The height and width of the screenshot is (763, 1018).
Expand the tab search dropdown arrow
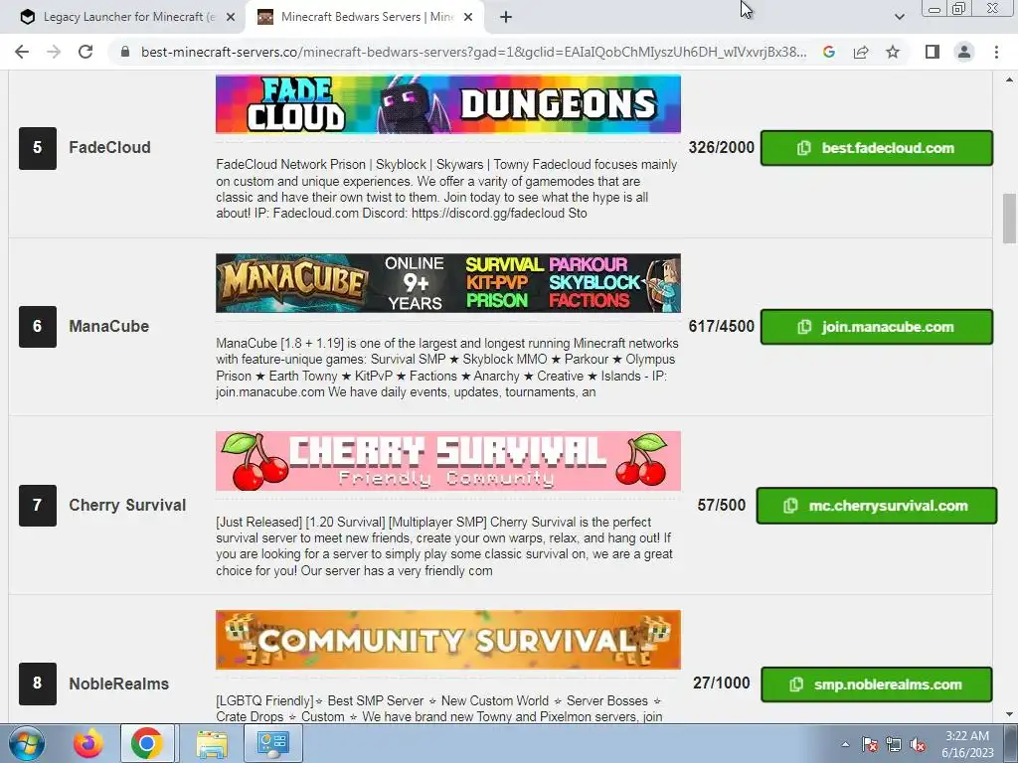[x=899, y=18]
